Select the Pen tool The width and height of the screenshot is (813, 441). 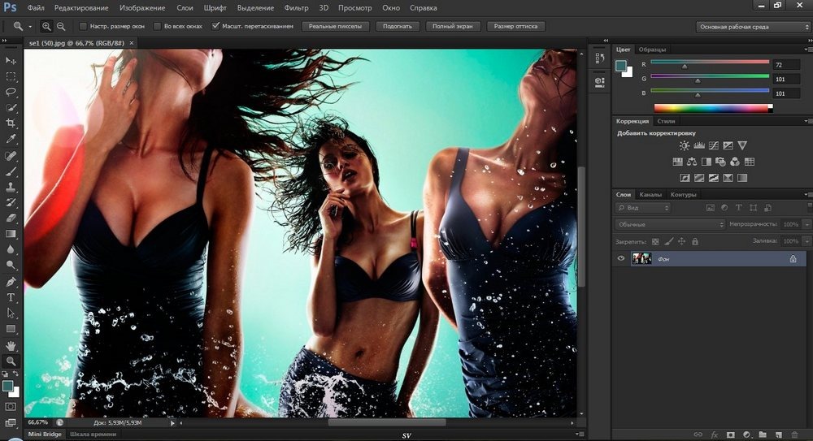click(x=11, y=282)
